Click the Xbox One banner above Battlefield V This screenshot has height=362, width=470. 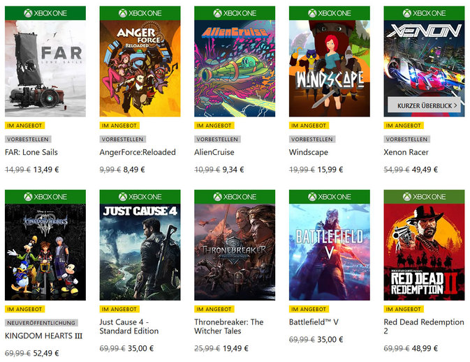pyautogui.click(x=330, y=197)
